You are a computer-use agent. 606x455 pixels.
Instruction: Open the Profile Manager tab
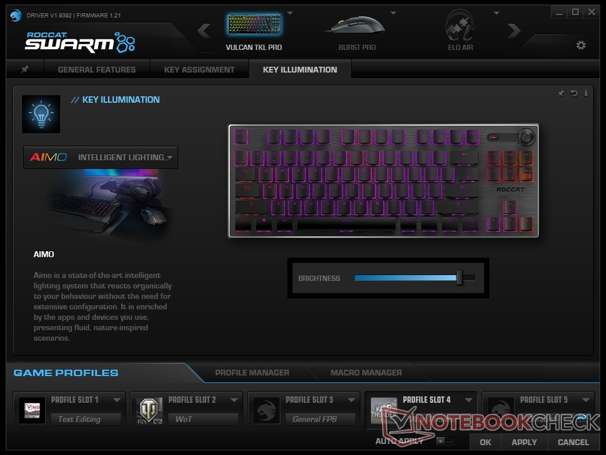point(252,373)
